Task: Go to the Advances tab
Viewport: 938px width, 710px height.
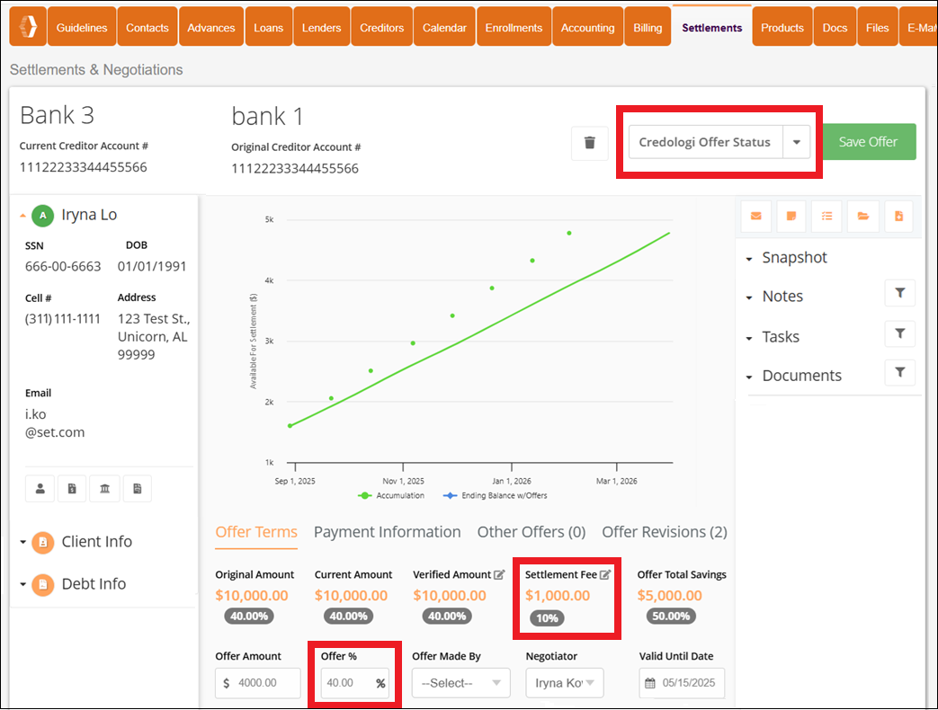Action: (x=211, y=27)
